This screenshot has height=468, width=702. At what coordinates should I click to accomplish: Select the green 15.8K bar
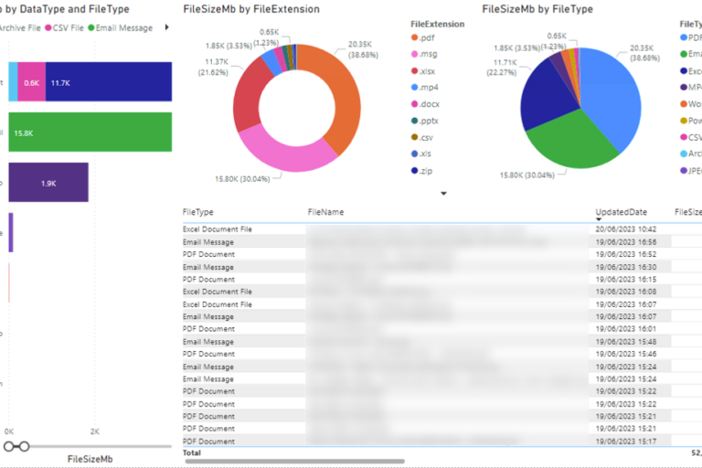91,132
